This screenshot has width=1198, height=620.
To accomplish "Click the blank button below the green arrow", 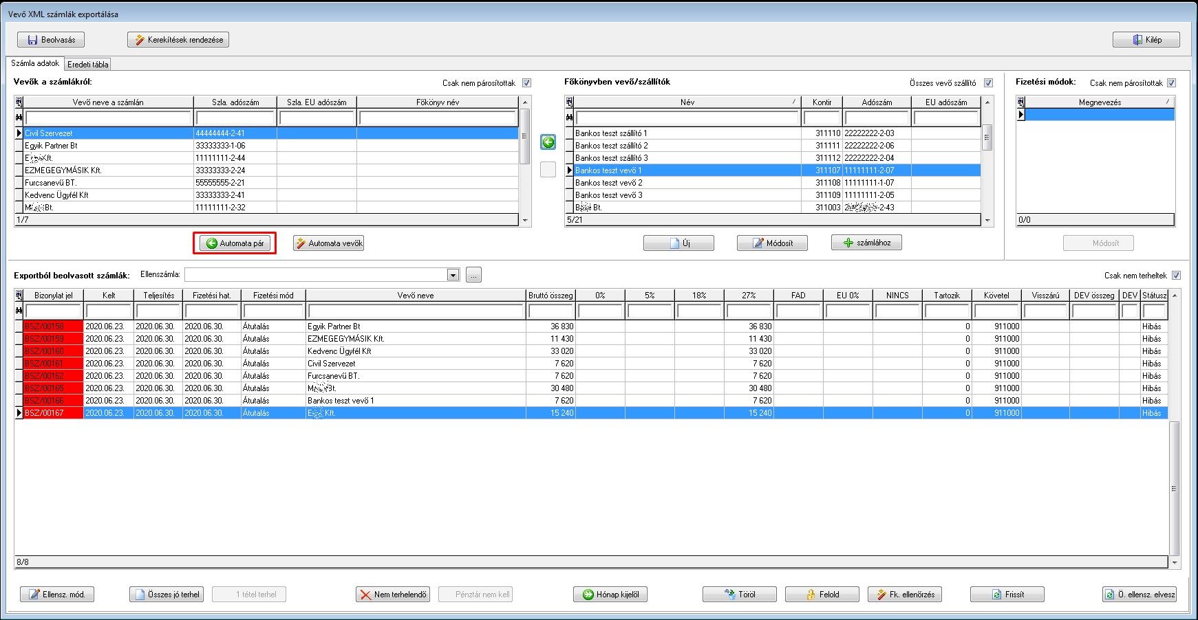I will [x=548, y=169].
